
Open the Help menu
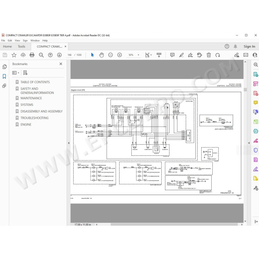click(45, 40)
